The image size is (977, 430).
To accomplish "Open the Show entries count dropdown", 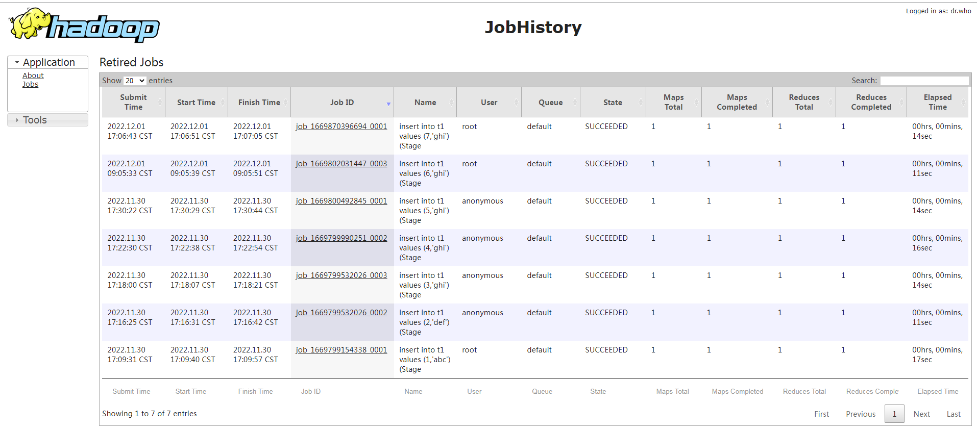I will pyautogui.click(x=135, y=81).
